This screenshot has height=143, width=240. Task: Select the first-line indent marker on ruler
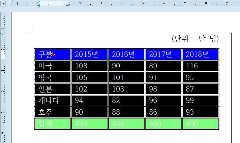38,2
